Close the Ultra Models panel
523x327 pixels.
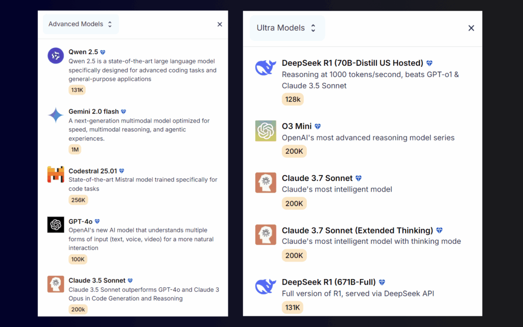point(471,28)
